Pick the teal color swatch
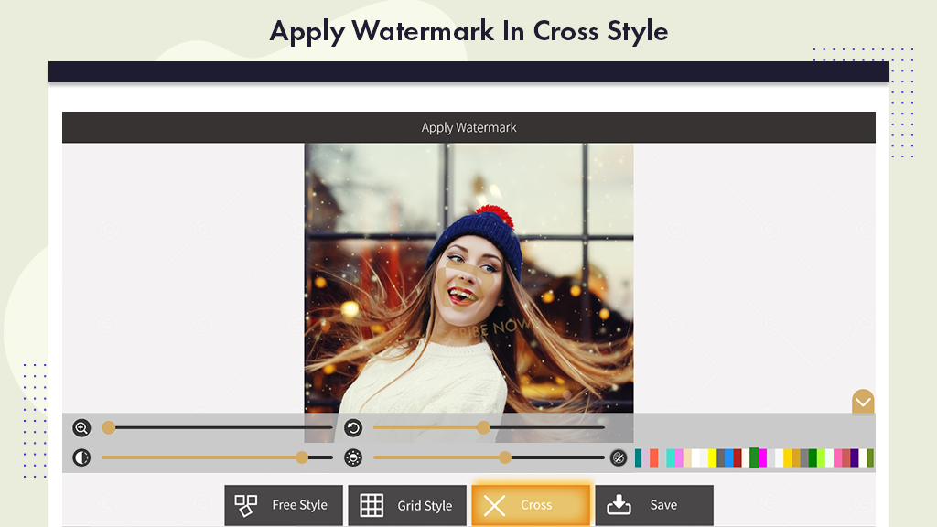The height and width of the screenshot is (527, 937). tap(638, 457)
